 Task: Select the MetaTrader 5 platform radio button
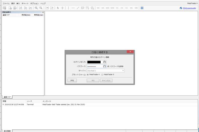coord(102,75)
